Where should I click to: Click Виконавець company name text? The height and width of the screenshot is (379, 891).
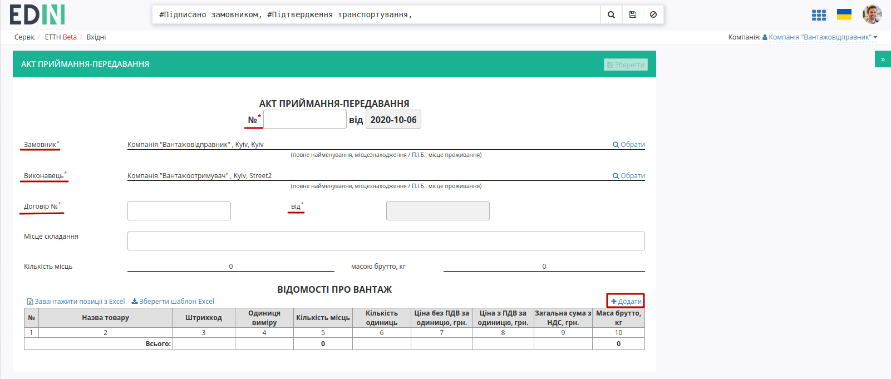(x=200, y=175)
